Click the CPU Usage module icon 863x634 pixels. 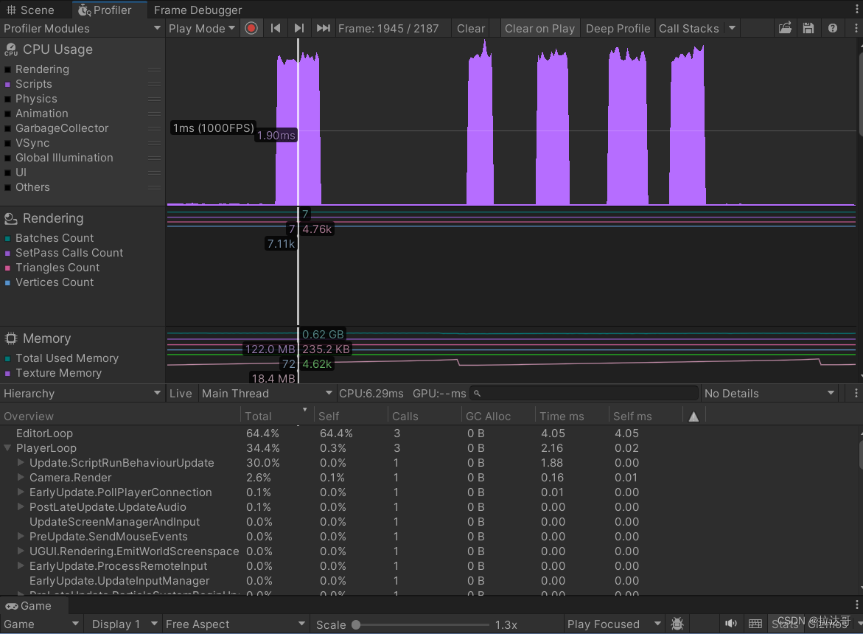tap(10, 50)
